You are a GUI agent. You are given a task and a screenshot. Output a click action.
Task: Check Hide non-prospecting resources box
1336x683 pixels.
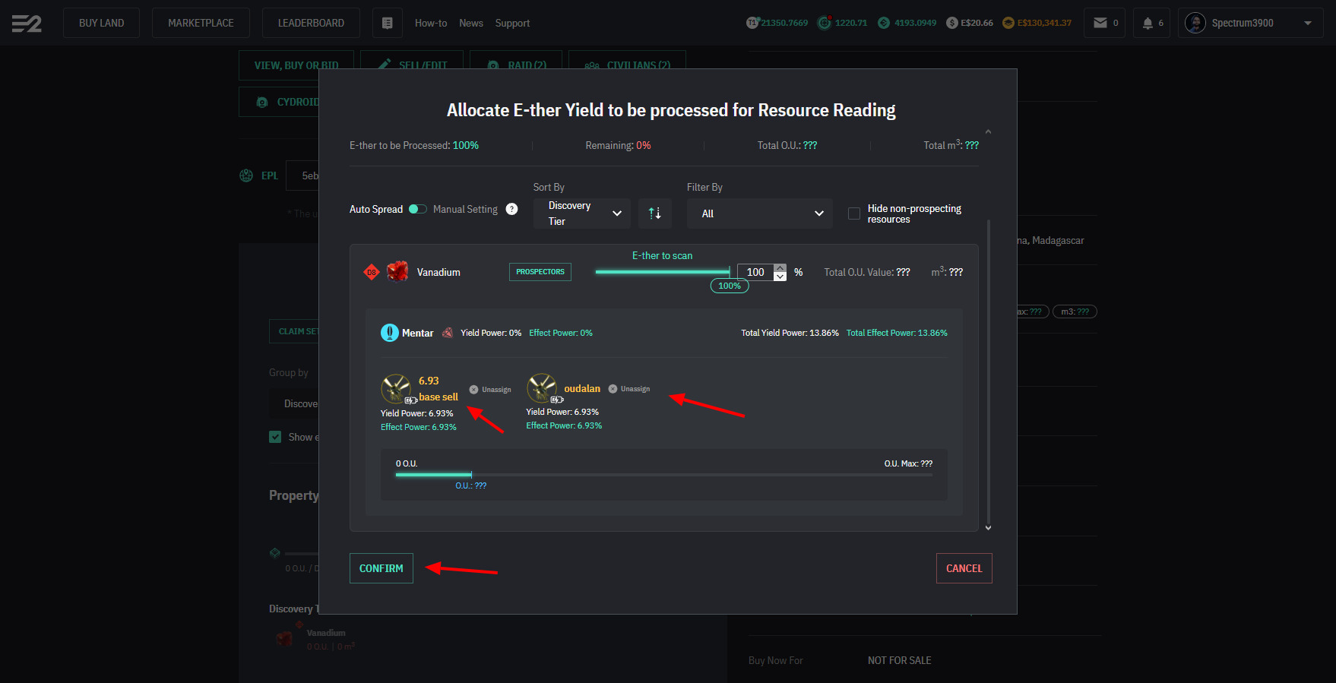click(854, 213)
